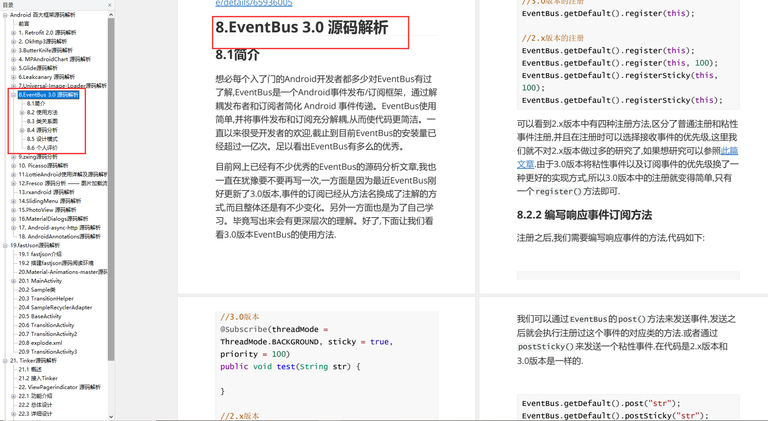Image resolution: width=768 pixels, height=421 pixels.
Task: Open bookmark 10. Picasso源码解析
Action: (43, 166)
